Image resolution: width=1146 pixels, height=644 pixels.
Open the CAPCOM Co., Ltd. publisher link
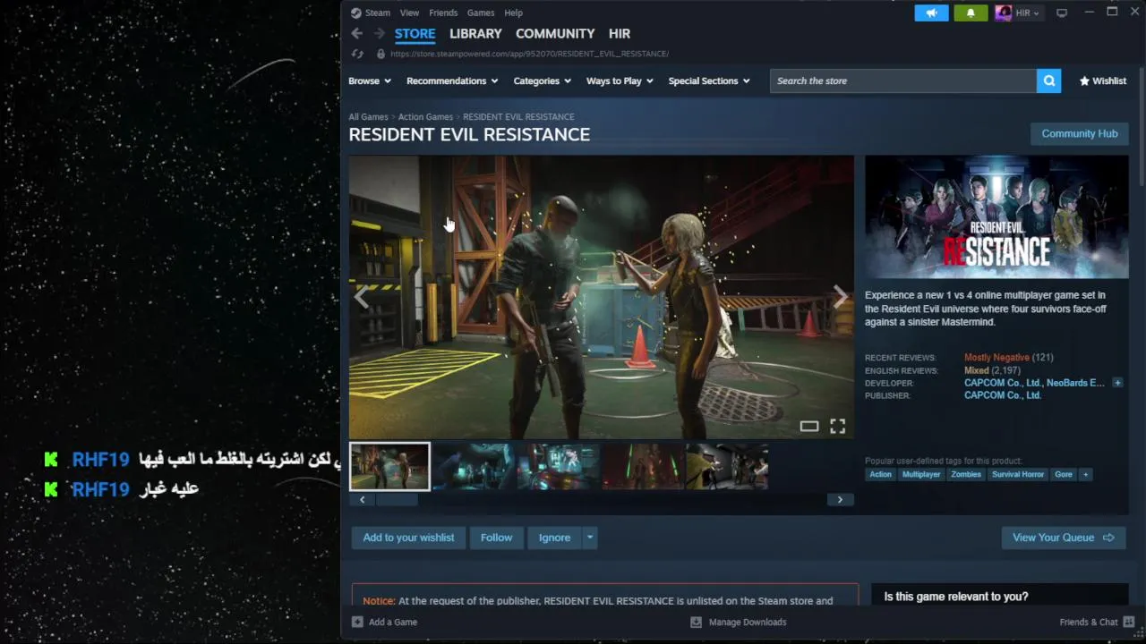1003,395
